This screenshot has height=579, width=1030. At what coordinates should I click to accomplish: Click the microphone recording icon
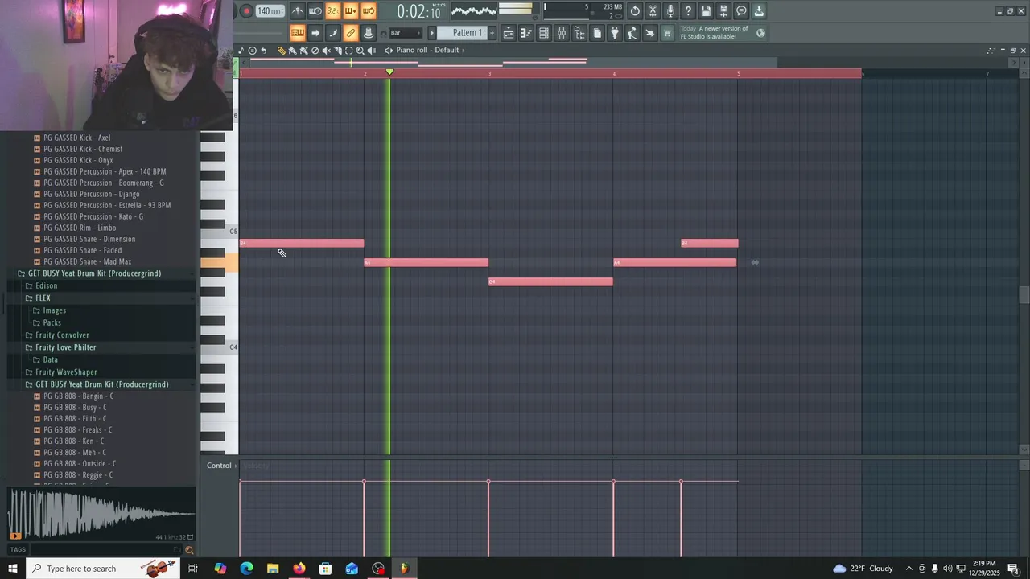pos(670,11)
